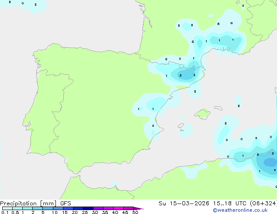Pick the 10–15 mm legend swatch
The width and height of the screenshot is (277, 214).
[58, 208]
